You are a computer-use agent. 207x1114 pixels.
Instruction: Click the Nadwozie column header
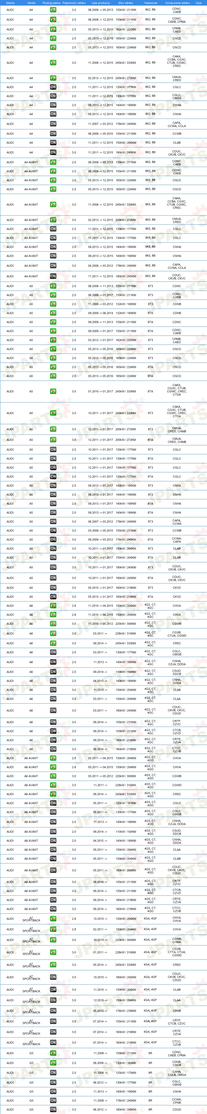(151, 3)
